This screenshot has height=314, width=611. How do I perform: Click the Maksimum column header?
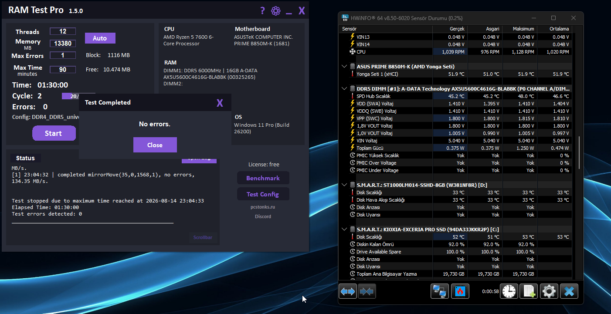519,29
